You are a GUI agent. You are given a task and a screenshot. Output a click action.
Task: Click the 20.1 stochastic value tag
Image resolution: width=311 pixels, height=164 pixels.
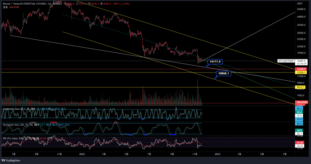tap(299, 134)
